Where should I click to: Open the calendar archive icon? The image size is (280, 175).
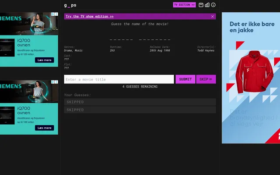pos(201,5)
